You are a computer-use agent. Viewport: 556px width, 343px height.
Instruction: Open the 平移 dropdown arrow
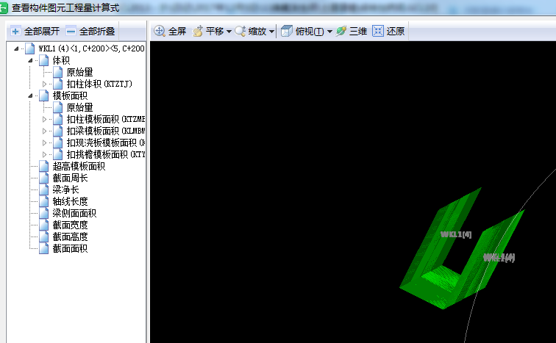click(229, 32)
